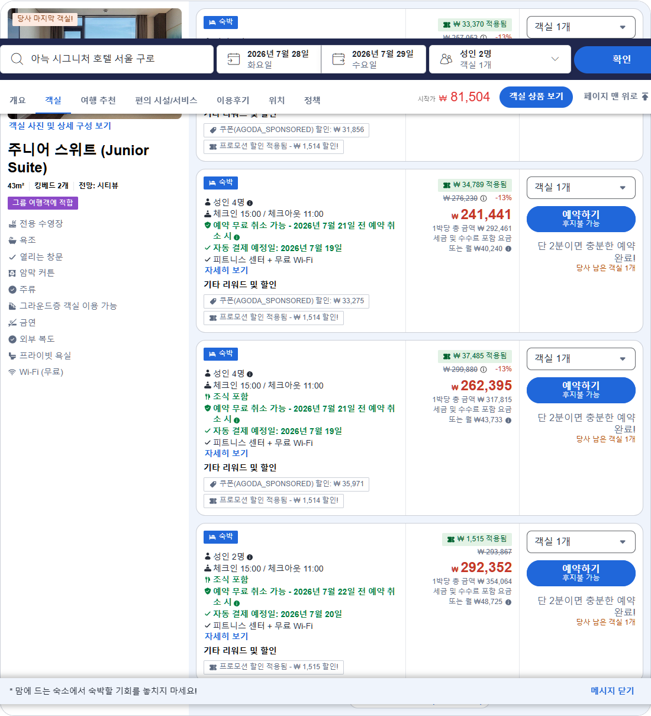Open 객실 사진 및 상세 구성 보기 link
Screen dimensions: 651x716
60,126
